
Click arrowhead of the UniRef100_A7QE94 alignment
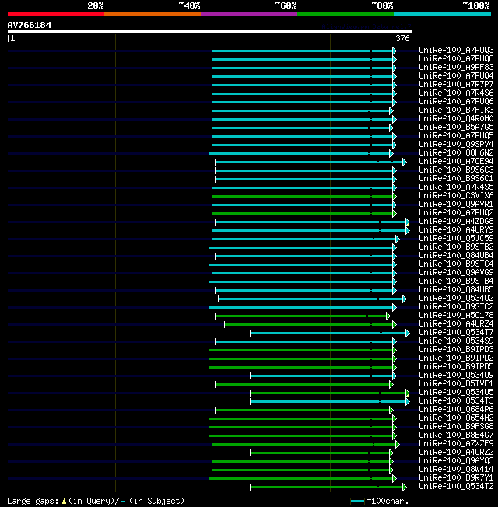coord(405,163)
